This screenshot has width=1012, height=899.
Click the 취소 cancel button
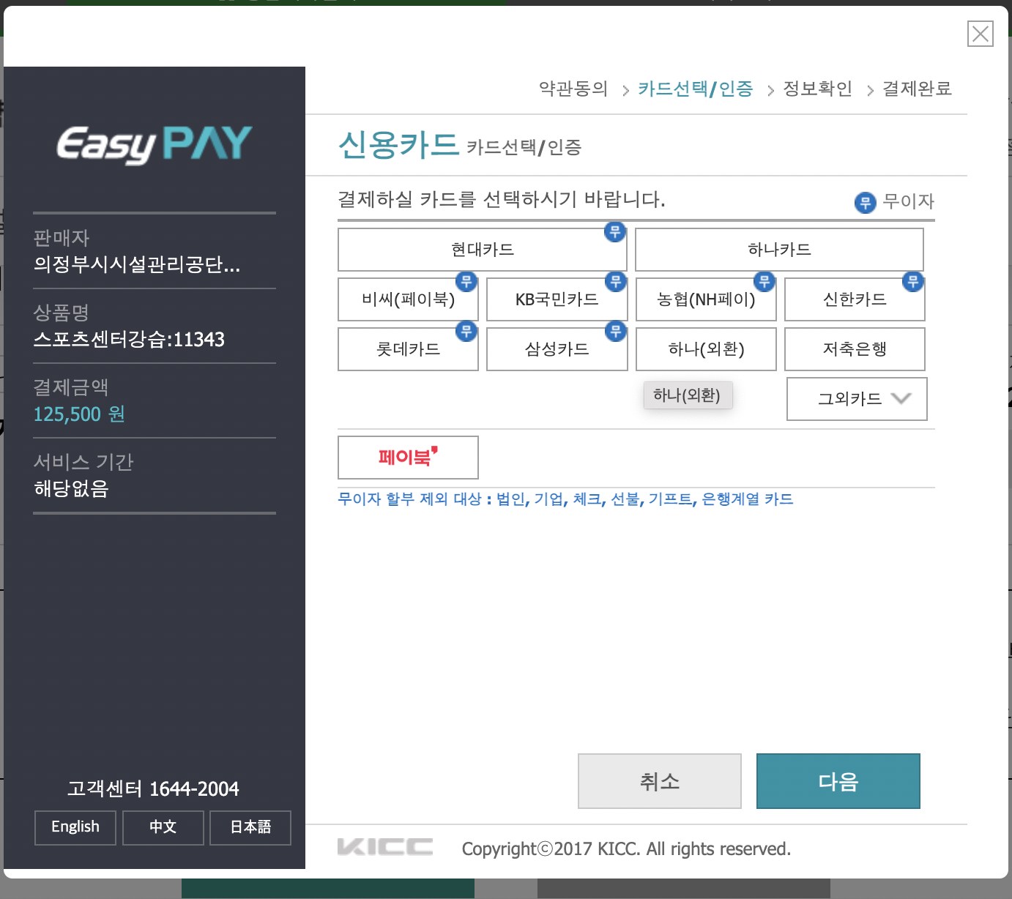(x=660, y=781)
